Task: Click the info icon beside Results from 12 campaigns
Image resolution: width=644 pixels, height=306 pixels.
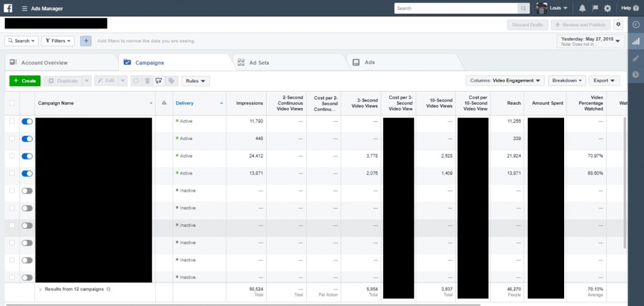Action: 108,289
